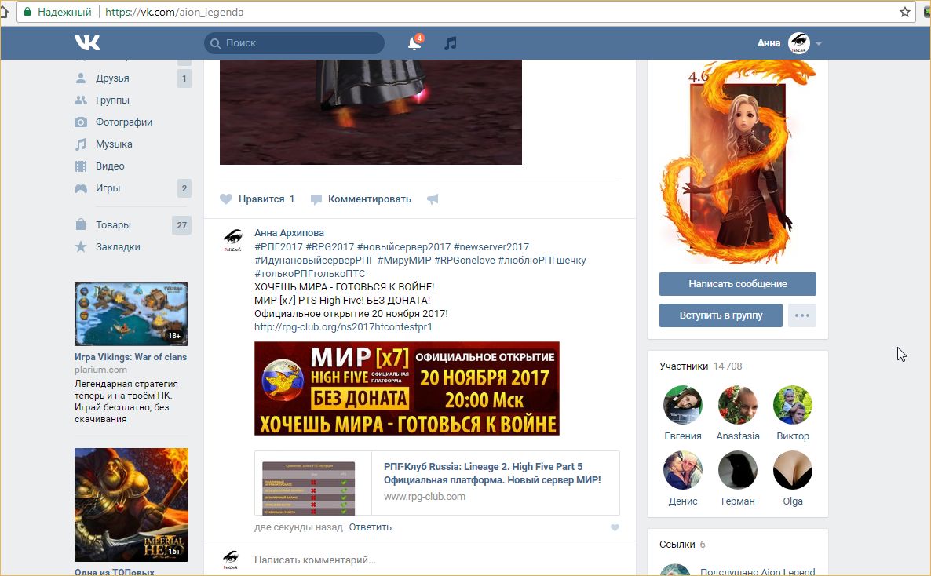Click the speech bubble comment icon
Viewport: 931px width, 576px height.
[x=316, y=199]
